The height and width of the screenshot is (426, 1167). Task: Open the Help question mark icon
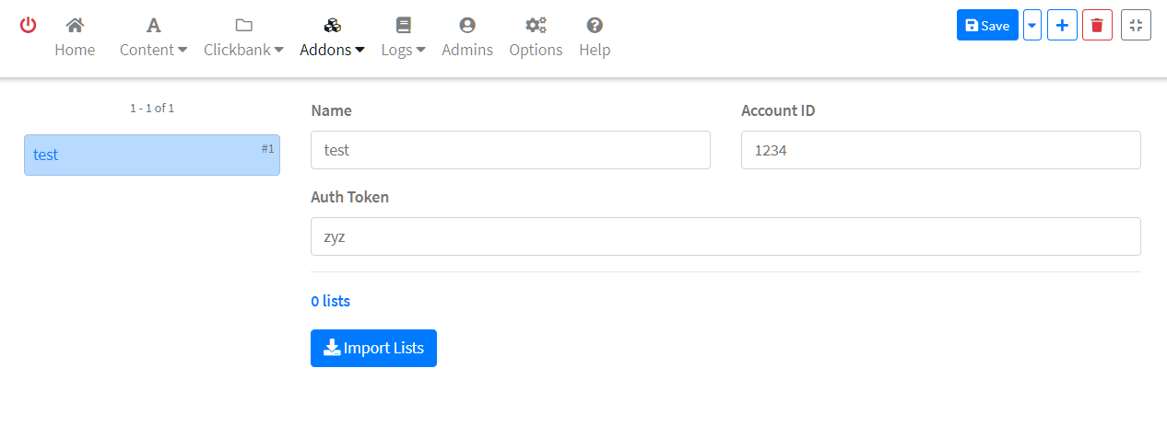pos(595,26)
